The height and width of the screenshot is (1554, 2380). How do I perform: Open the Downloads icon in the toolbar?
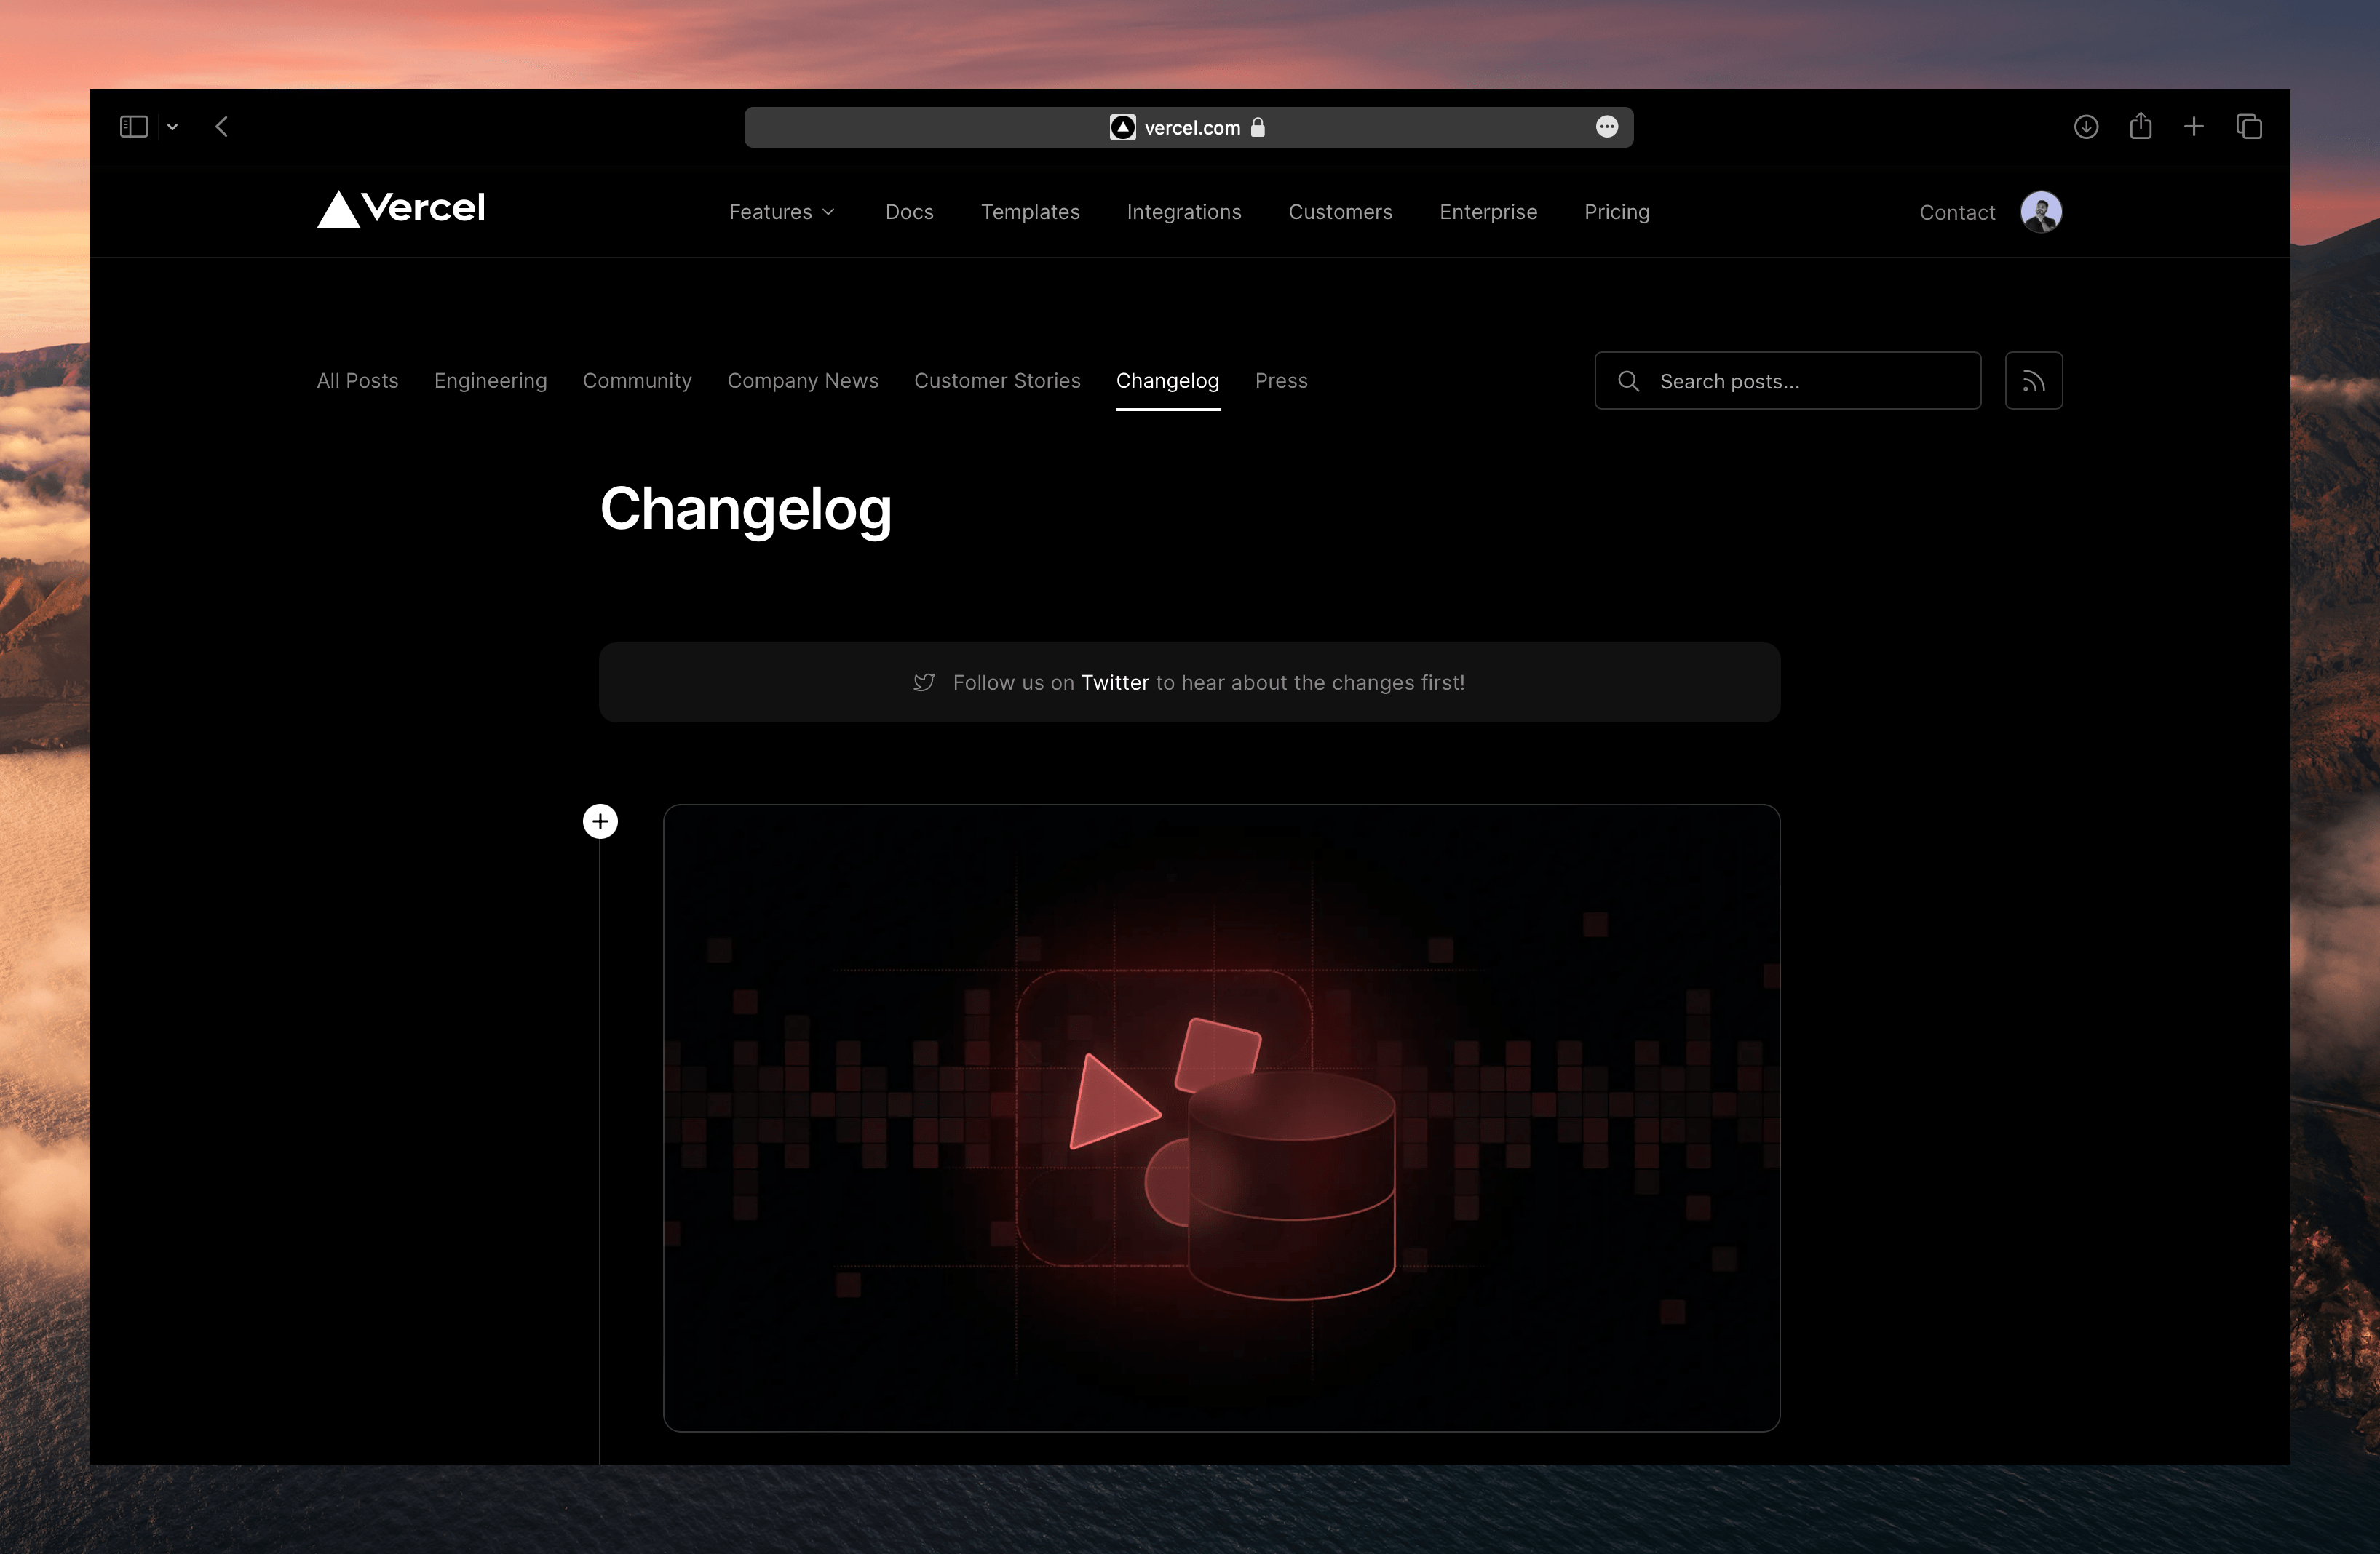2085,126
